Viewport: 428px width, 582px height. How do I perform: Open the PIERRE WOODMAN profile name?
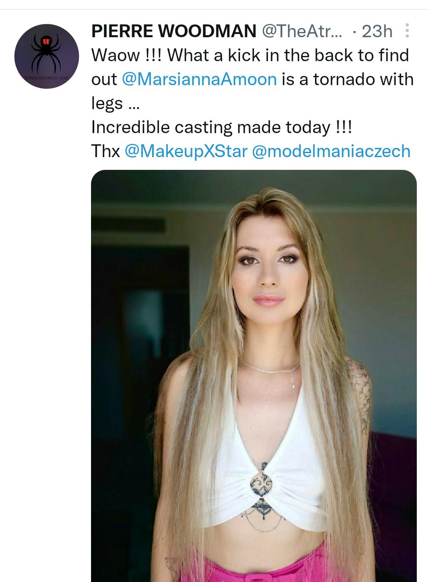174,31
